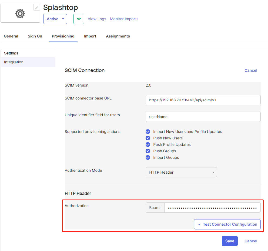
Task: Switch to the Sign On tab
Action: 35,36
